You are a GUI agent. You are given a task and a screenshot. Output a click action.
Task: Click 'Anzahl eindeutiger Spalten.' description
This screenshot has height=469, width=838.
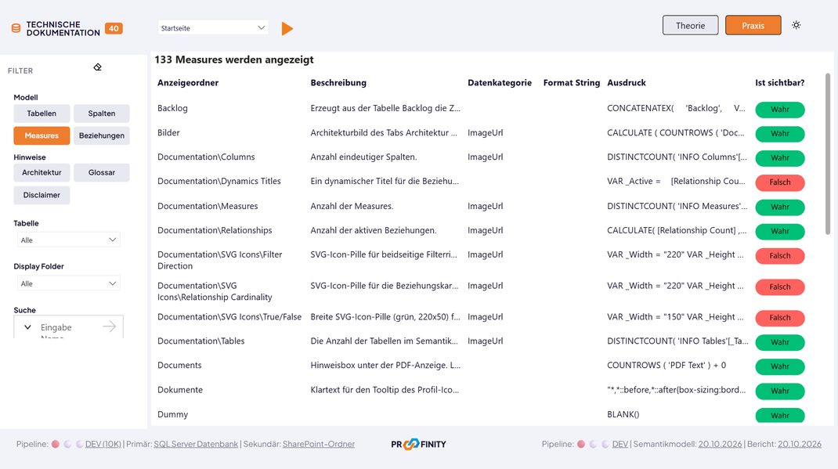click(x=364, y=157)
